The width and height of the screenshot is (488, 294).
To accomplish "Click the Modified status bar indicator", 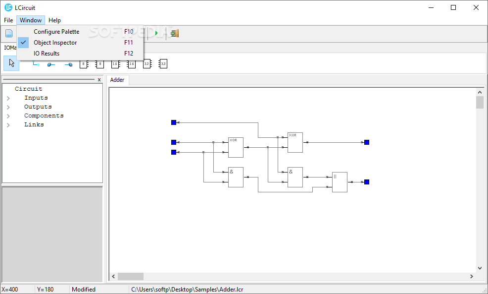I will pos(84,290).
